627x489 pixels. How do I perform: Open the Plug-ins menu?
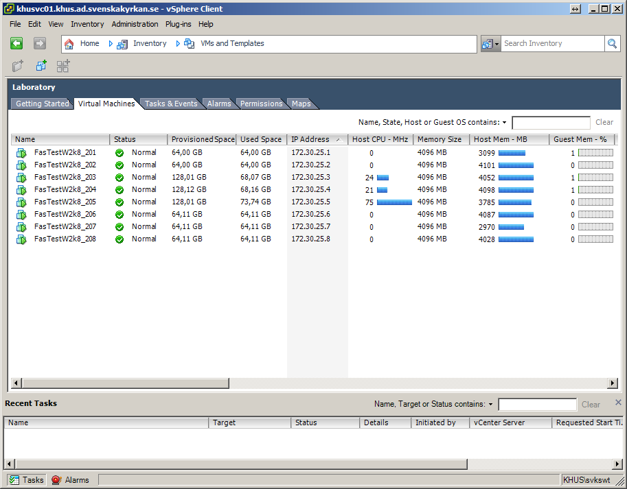point(179,24)
